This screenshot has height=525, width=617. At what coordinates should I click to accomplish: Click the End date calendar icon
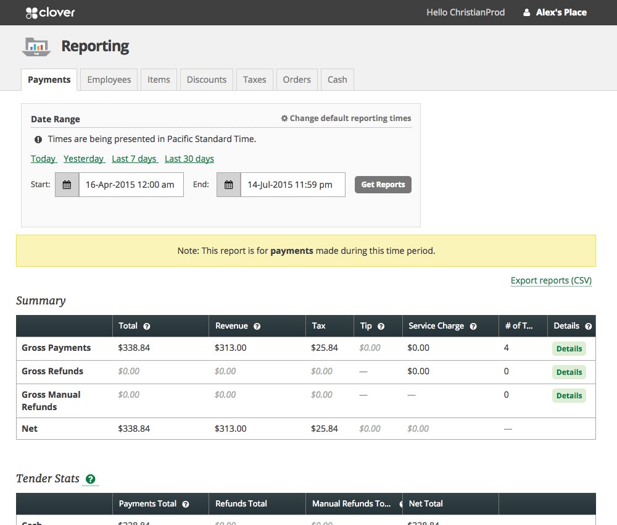coord(229,185)
